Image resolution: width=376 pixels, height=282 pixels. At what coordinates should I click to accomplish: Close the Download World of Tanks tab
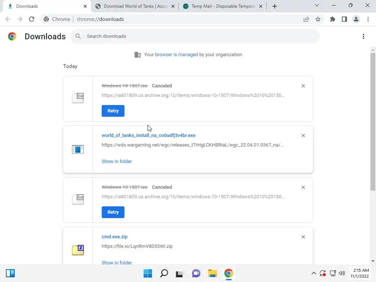point(173,7)
